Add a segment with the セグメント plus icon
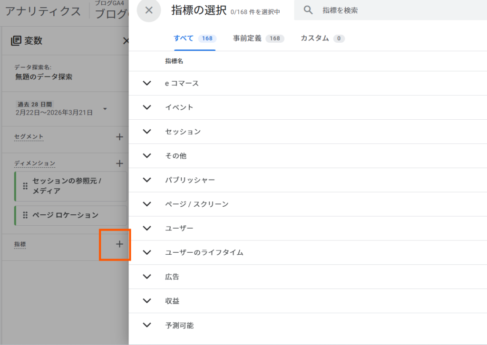The image size is (487, 345). coord(119,137)
